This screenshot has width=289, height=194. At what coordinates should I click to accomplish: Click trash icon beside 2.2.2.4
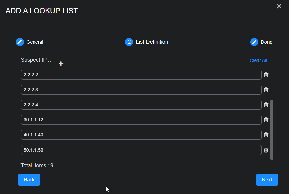[x=266, y=105]
